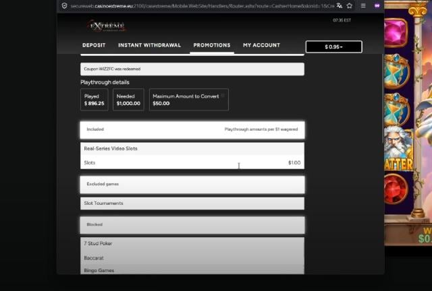Click the cashier page scrollbar
Screen dimensions: 432x291
(x=383, y=98)
